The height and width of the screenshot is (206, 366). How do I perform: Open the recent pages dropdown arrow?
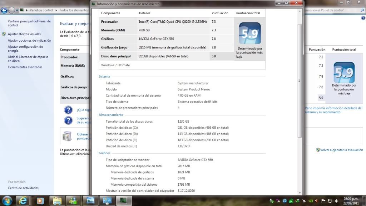click(x=17, y=10)
